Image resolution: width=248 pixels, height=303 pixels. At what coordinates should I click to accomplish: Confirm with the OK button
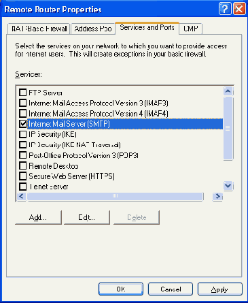(121, 289)
